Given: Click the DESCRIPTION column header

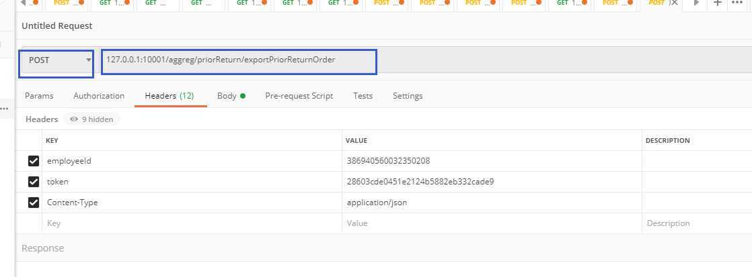Looking at the screenshot, I should [668, 141].
